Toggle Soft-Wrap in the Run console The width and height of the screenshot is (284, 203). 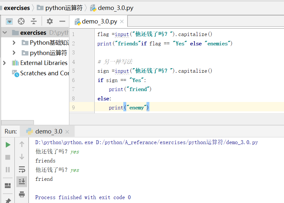coord(22,169)
